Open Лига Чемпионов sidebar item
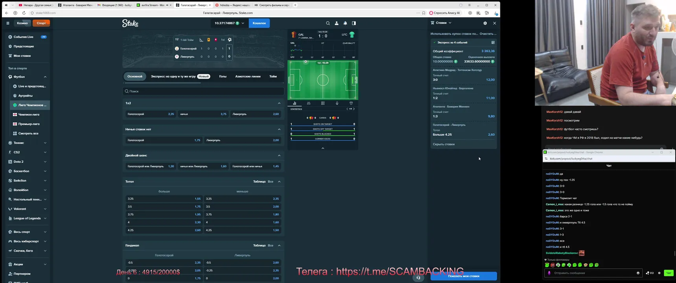 [x=30, y=105]
